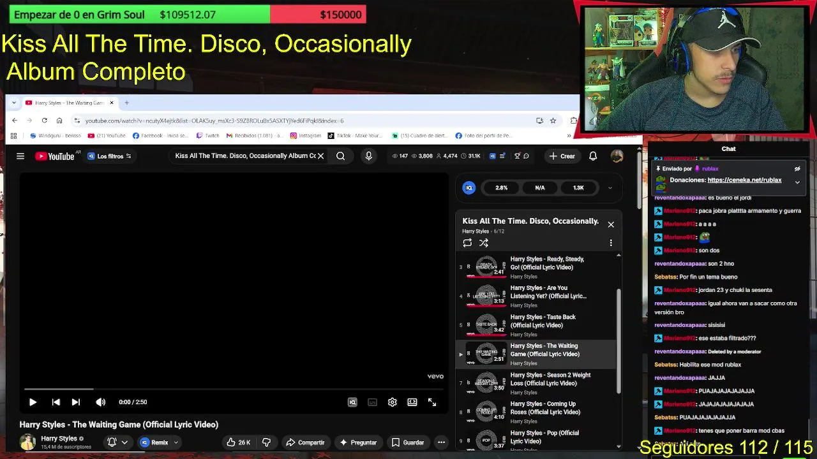The image size is (817, 459).
Task: Close the playlist panel
Action: pos(611,224)
